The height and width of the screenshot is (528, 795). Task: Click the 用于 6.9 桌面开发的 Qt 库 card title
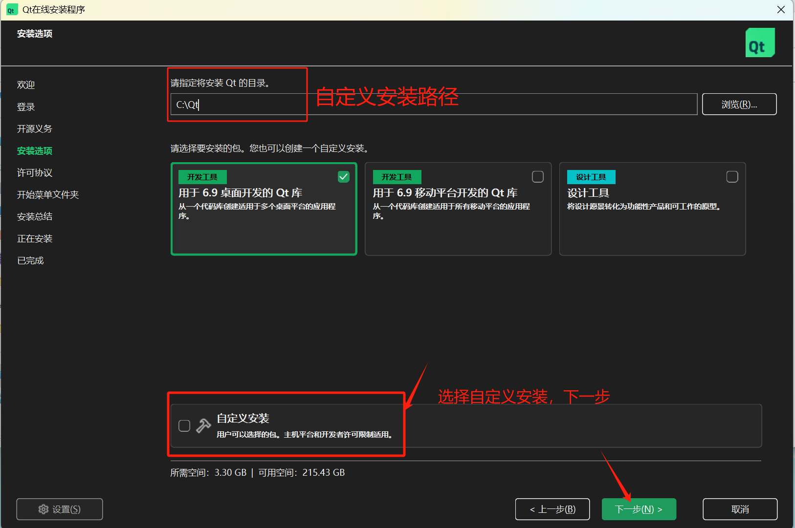click(241, 193)
